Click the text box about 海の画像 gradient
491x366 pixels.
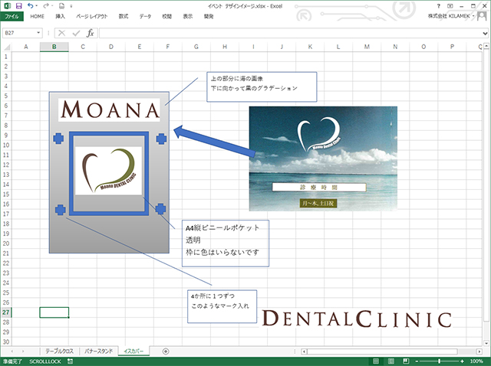point(262,87)
